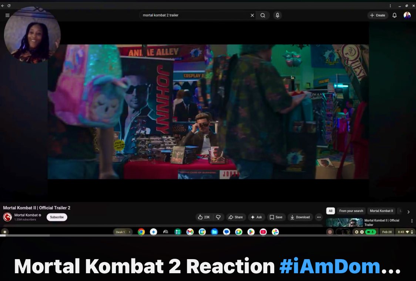
Task: Share the video
Action: click(x=236, y=217)
